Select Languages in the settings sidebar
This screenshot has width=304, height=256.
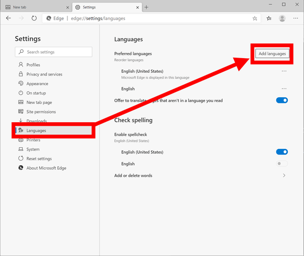click(x=54, y=130)
